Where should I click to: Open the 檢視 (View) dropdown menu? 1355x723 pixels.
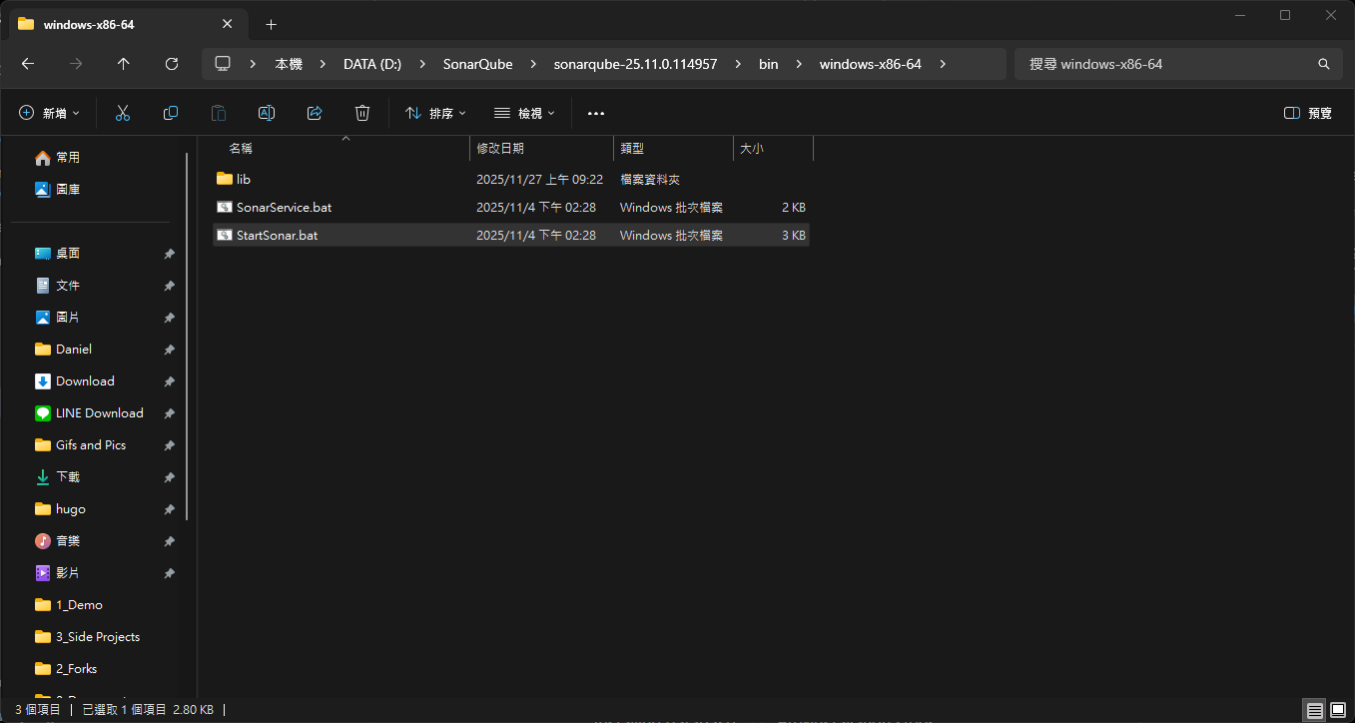(x=524, y=114)
